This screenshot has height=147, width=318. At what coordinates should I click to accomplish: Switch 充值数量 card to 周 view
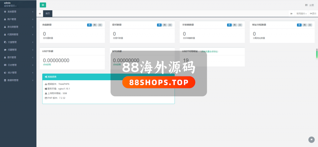[x=95, y=25]
